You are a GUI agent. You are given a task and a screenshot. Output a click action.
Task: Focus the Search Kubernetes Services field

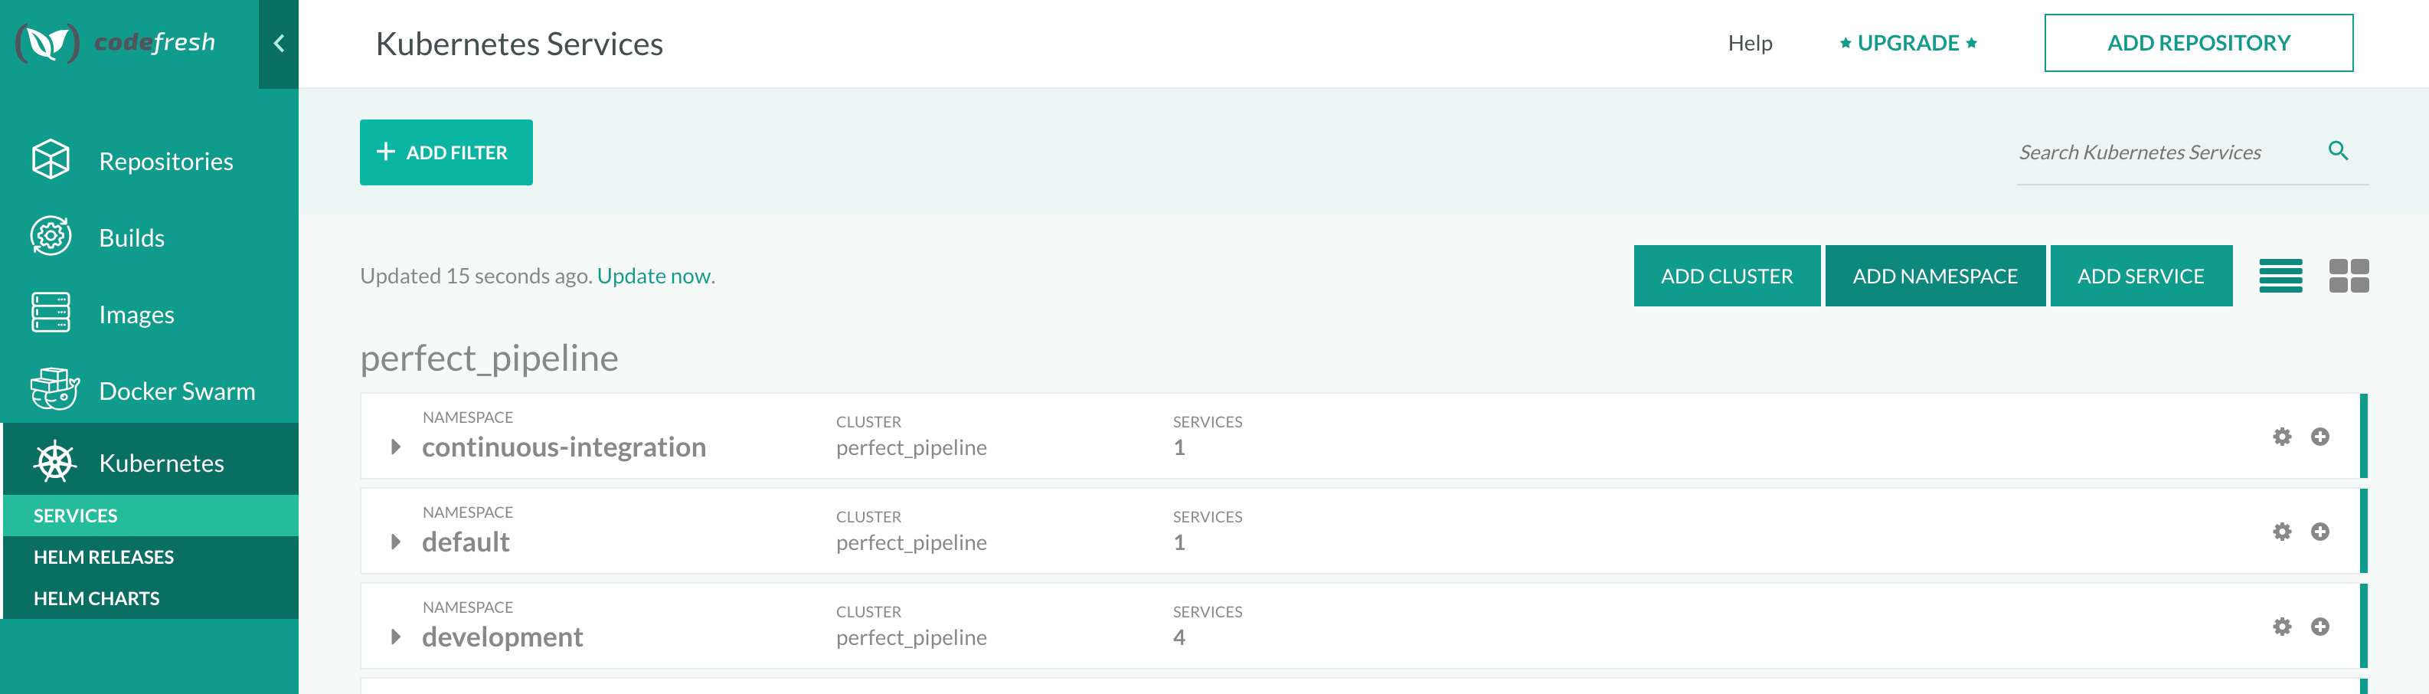2169,152
